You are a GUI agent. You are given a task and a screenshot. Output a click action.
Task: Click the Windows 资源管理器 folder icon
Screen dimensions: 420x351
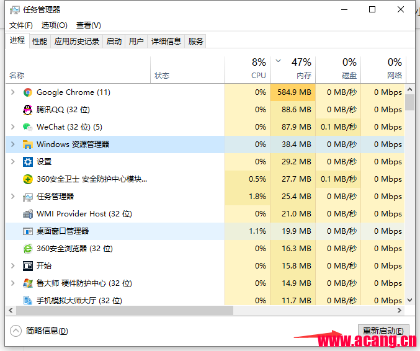(27, 144)
